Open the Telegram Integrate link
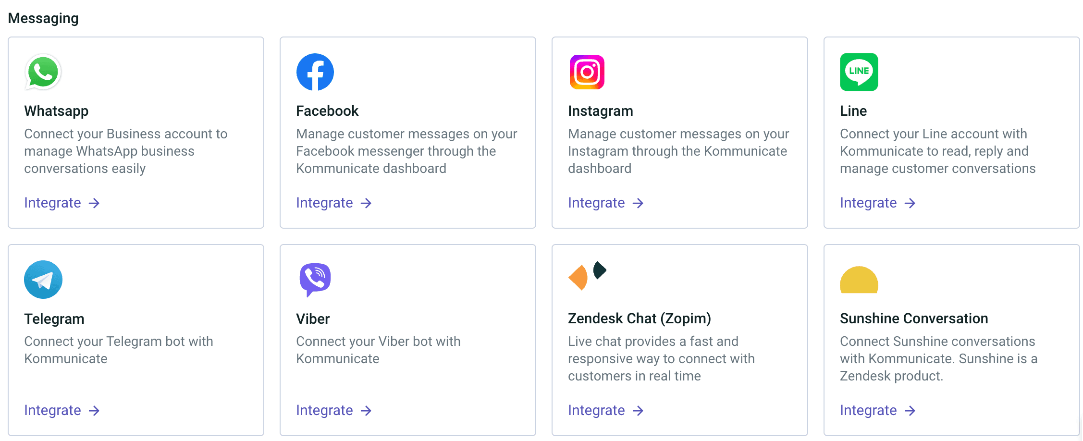 53,410
